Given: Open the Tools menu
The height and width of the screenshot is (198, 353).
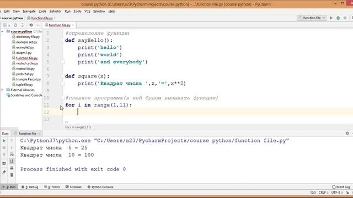Looking at the screenshot, I should (77, 11).
